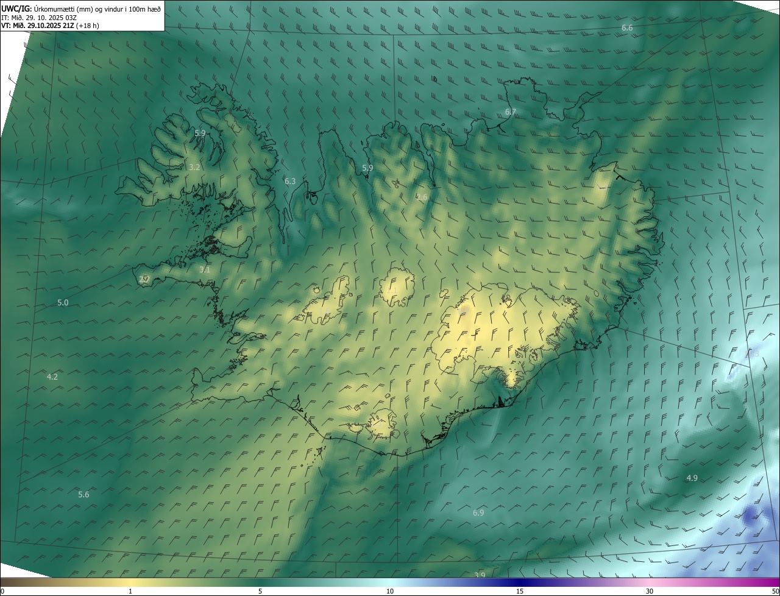Click the 6.7 value label on the map

(x=511, y=112)
